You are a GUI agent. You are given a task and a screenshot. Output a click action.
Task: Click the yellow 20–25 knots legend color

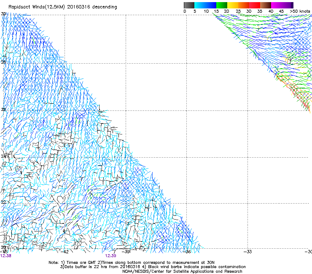(x=233, y=5)
